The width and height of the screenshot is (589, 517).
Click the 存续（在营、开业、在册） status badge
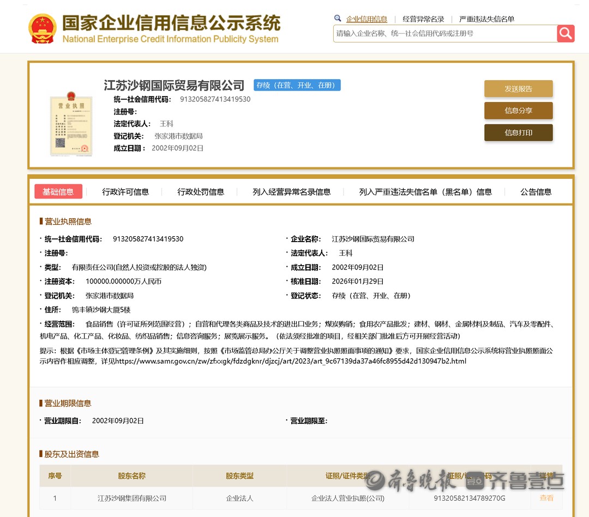[x=297, y=85]
